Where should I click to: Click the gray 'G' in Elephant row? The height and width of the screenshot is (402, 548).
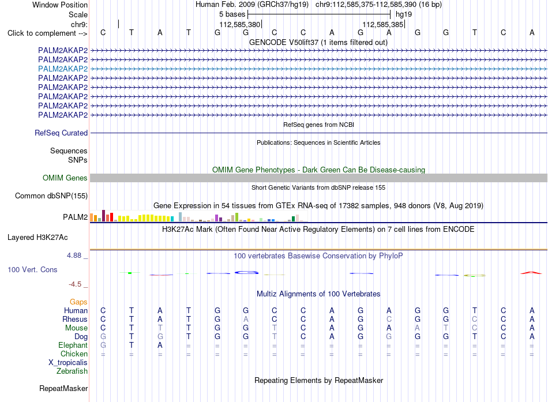[103, 345]
